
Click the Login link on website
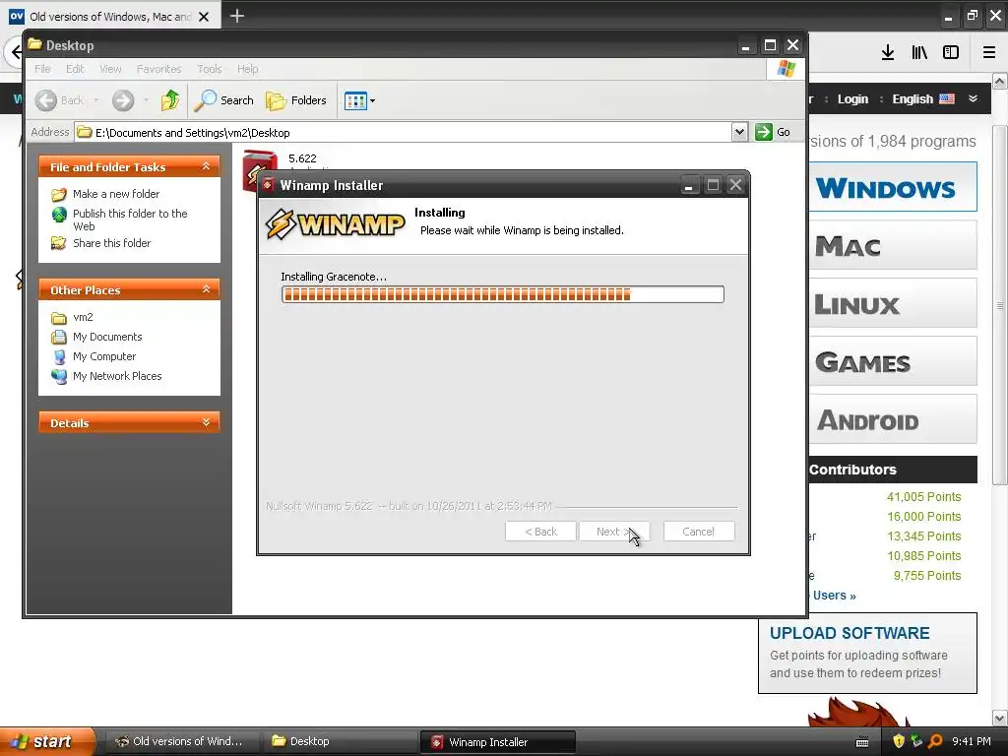click(852, 99)
